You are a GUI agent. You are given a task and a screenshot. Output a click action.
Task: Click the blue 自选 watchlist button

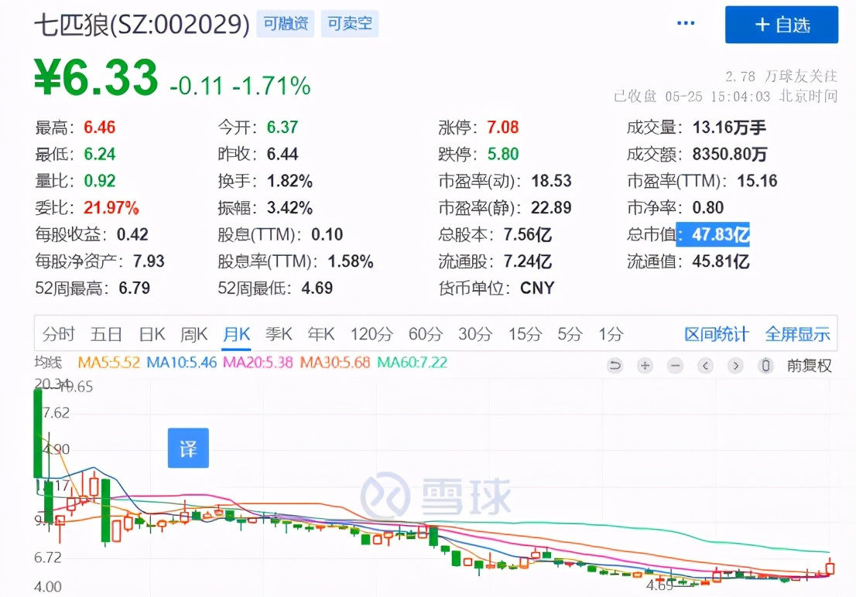click(782, 24)
